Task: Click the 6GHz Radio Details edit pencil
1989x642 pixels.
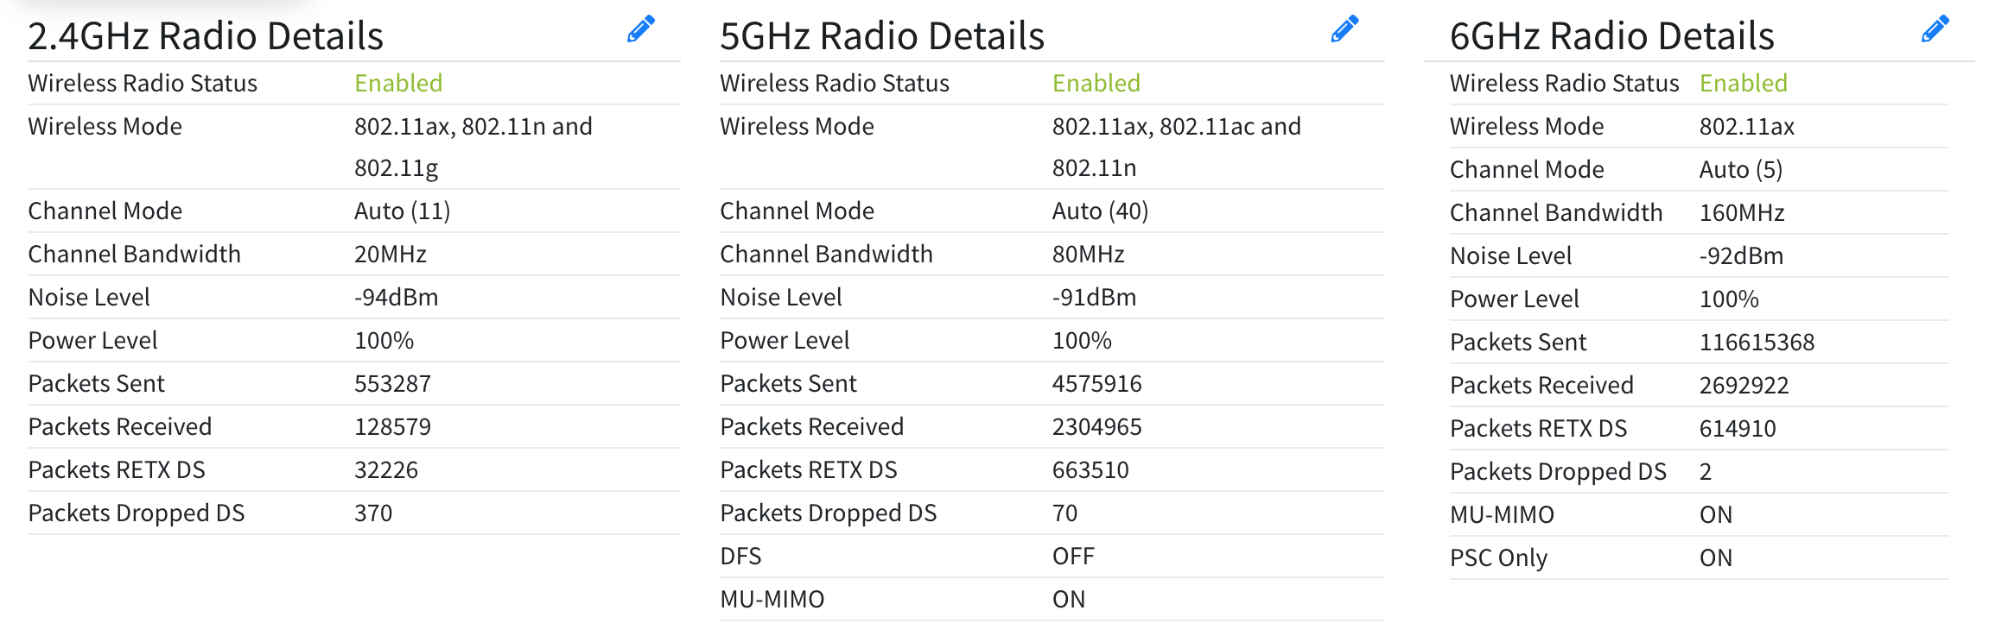Action: click(x=1935, y=30)
